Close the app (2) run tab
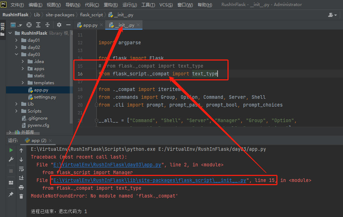The image size is (343, 217). tap(50, 140)
